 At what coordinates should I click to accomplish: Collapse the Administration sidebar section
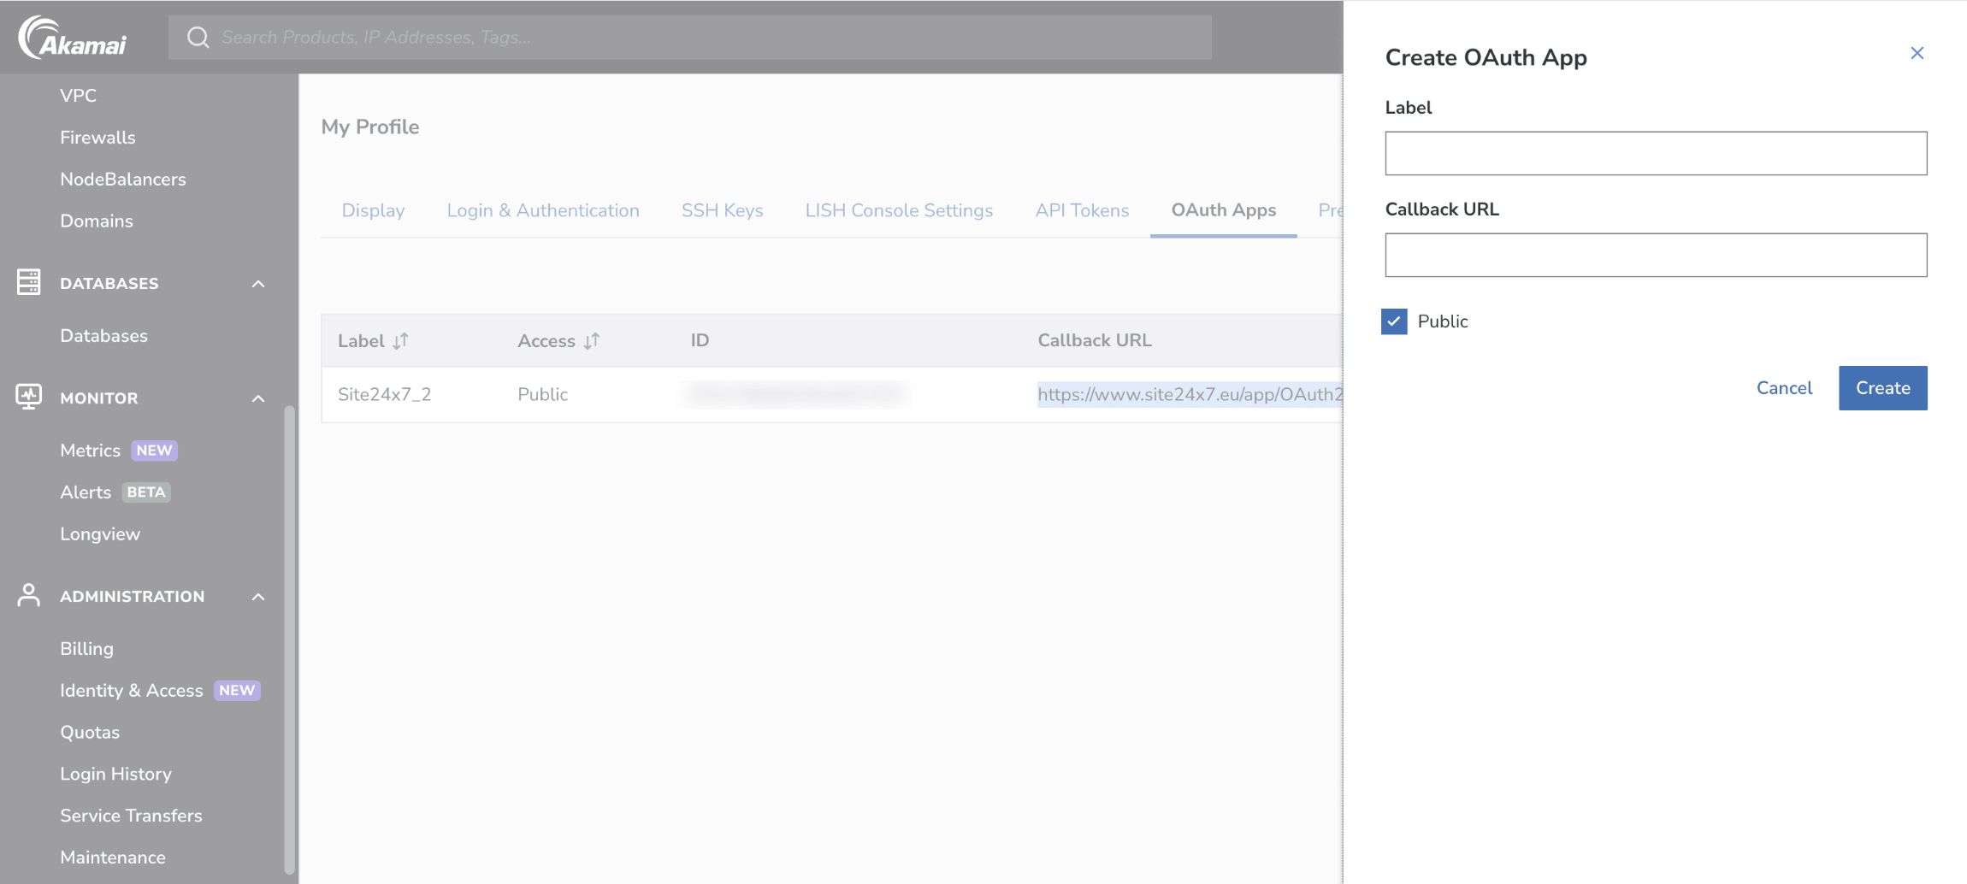click(x=258, y=597)
